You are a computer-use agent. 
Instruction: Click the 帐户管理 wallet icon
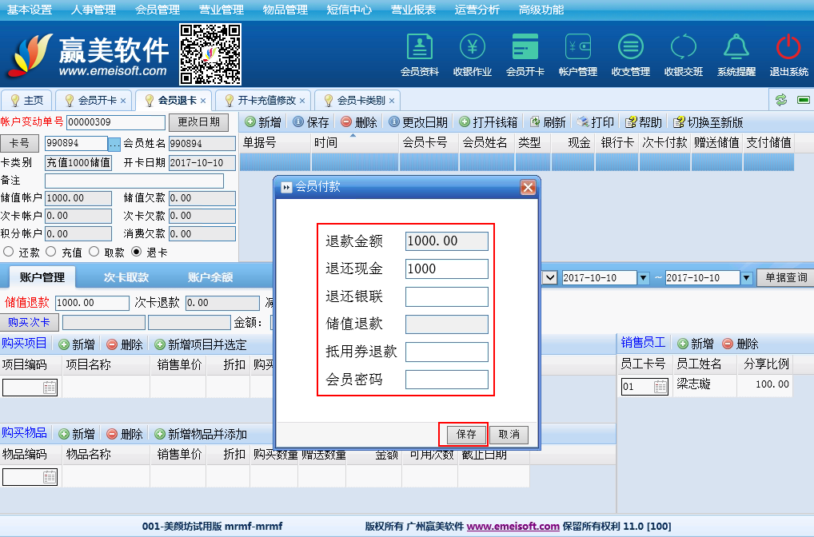coord(577,48)
